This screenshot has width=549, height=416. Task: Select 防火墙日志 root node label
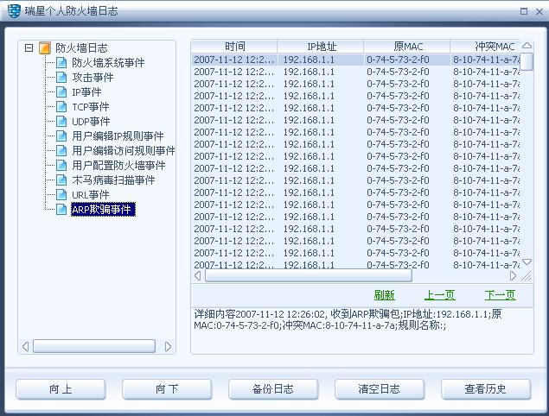point(81,47)
